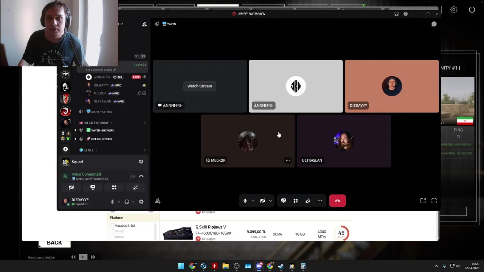Show hidden system tray icons

tap(436, 266)
